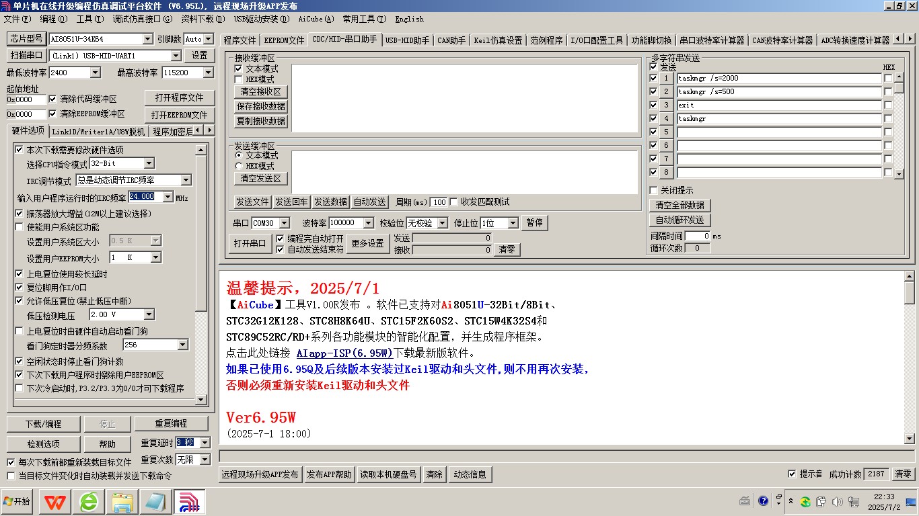Click multi-string list scrollbar down arrow
This screenshot has width=919, height=516.
pyautogui.click(x=899, y=174)
